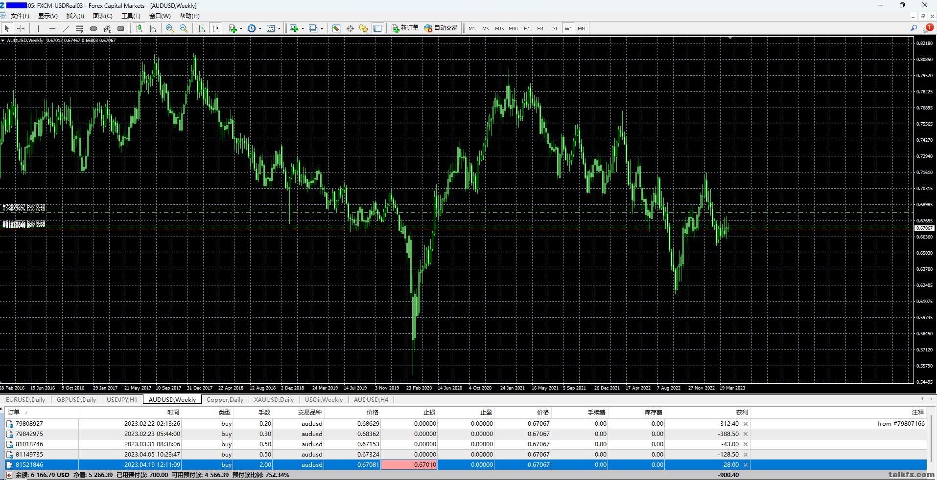This screenshot has height=480, width=937.
Task: Select the rectangle drawing tool
Action: click(121, 28)
